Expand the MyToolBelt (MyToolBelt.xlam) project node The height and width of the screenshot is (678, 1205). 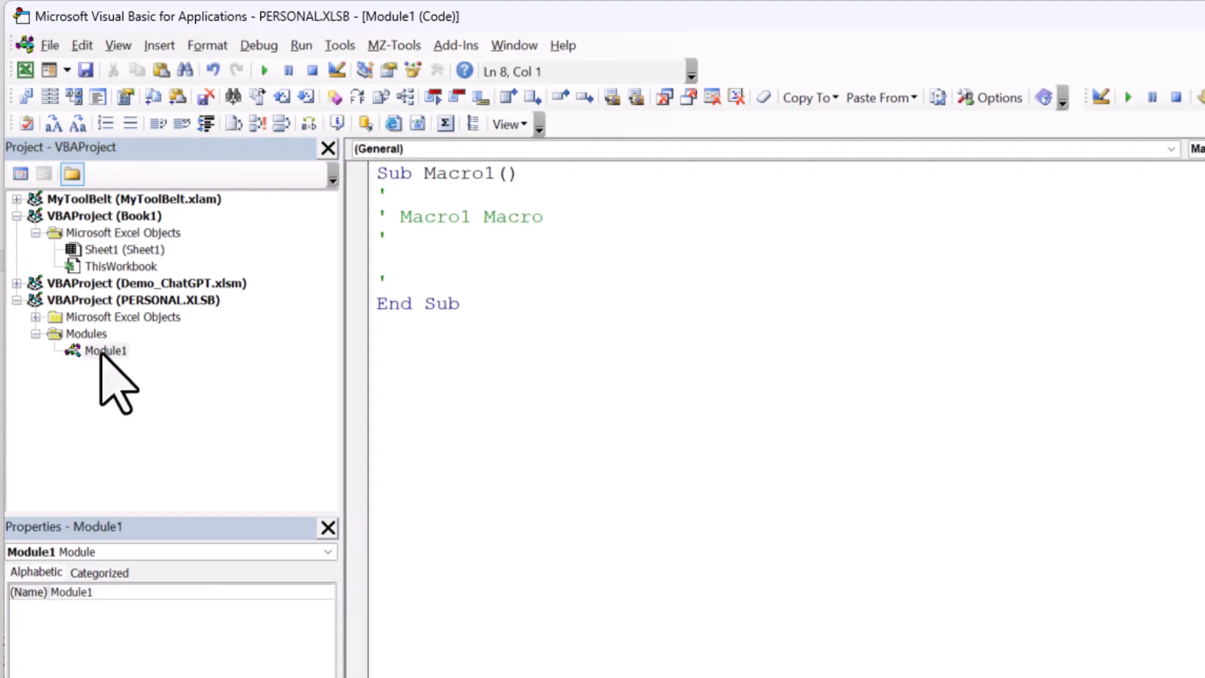coord(16,199)
